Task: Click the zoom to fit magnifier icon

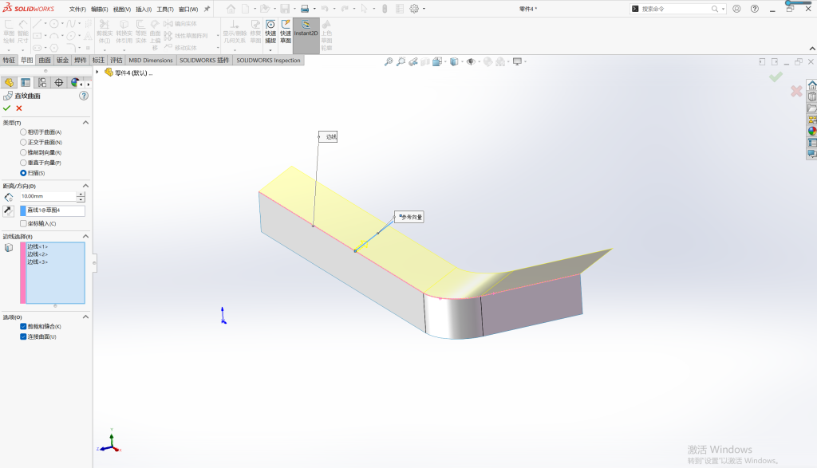Action: tap(389, 61)
